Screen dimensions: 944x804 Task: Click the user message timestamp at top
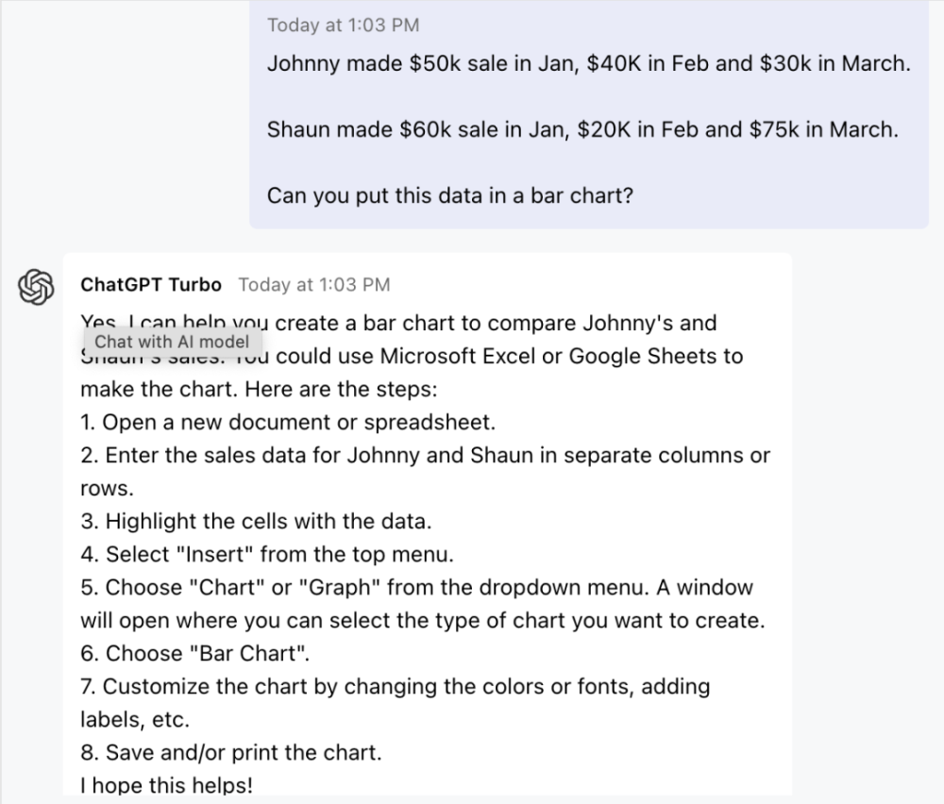click(x=343, y=25)
